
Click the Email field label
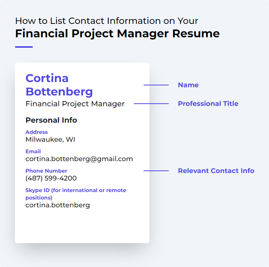click(x=33, y=151)
